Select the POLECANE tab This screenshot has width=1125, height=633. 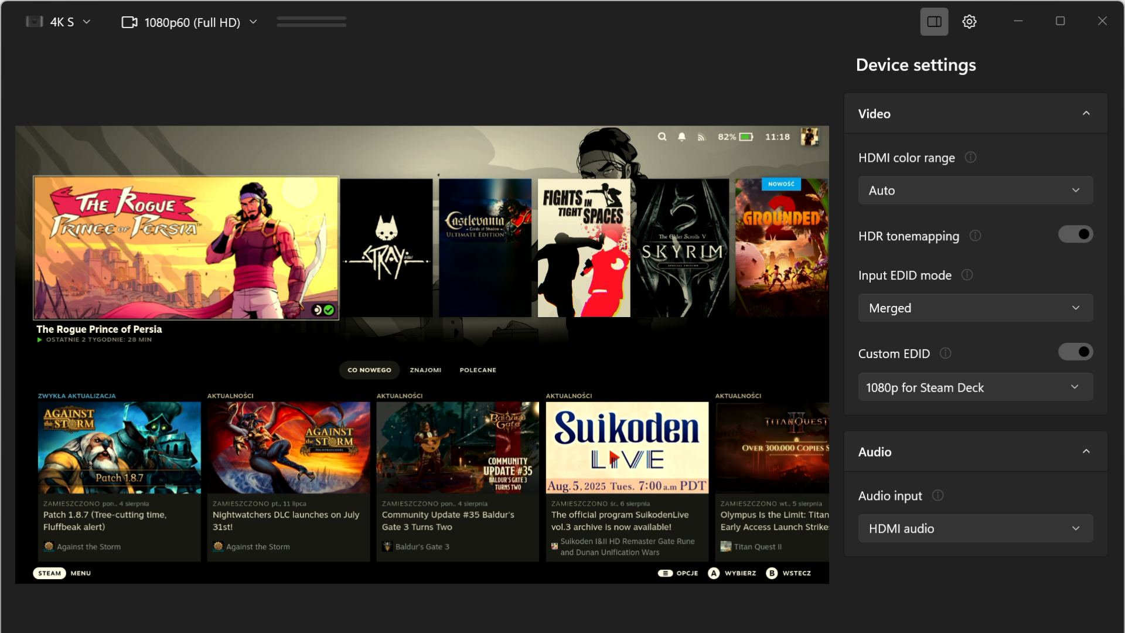478,370
